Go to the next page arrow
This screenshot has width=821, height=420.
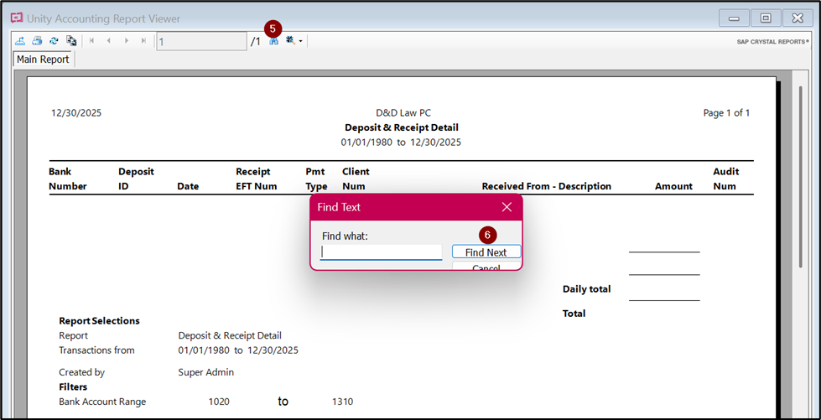pyautogui.click(x=126, y=40)
